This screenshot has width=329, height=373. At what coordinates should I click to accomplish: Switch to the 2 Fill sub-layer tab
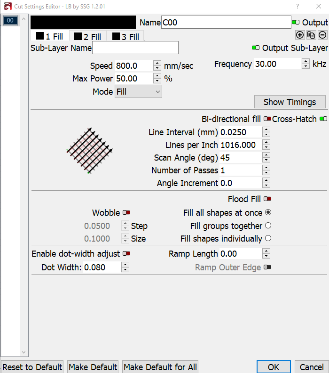pyautogui.click(x=88, y=37)
